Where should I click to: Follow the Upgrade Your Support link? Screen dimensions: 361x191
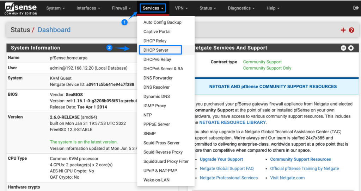coord(221,159)
